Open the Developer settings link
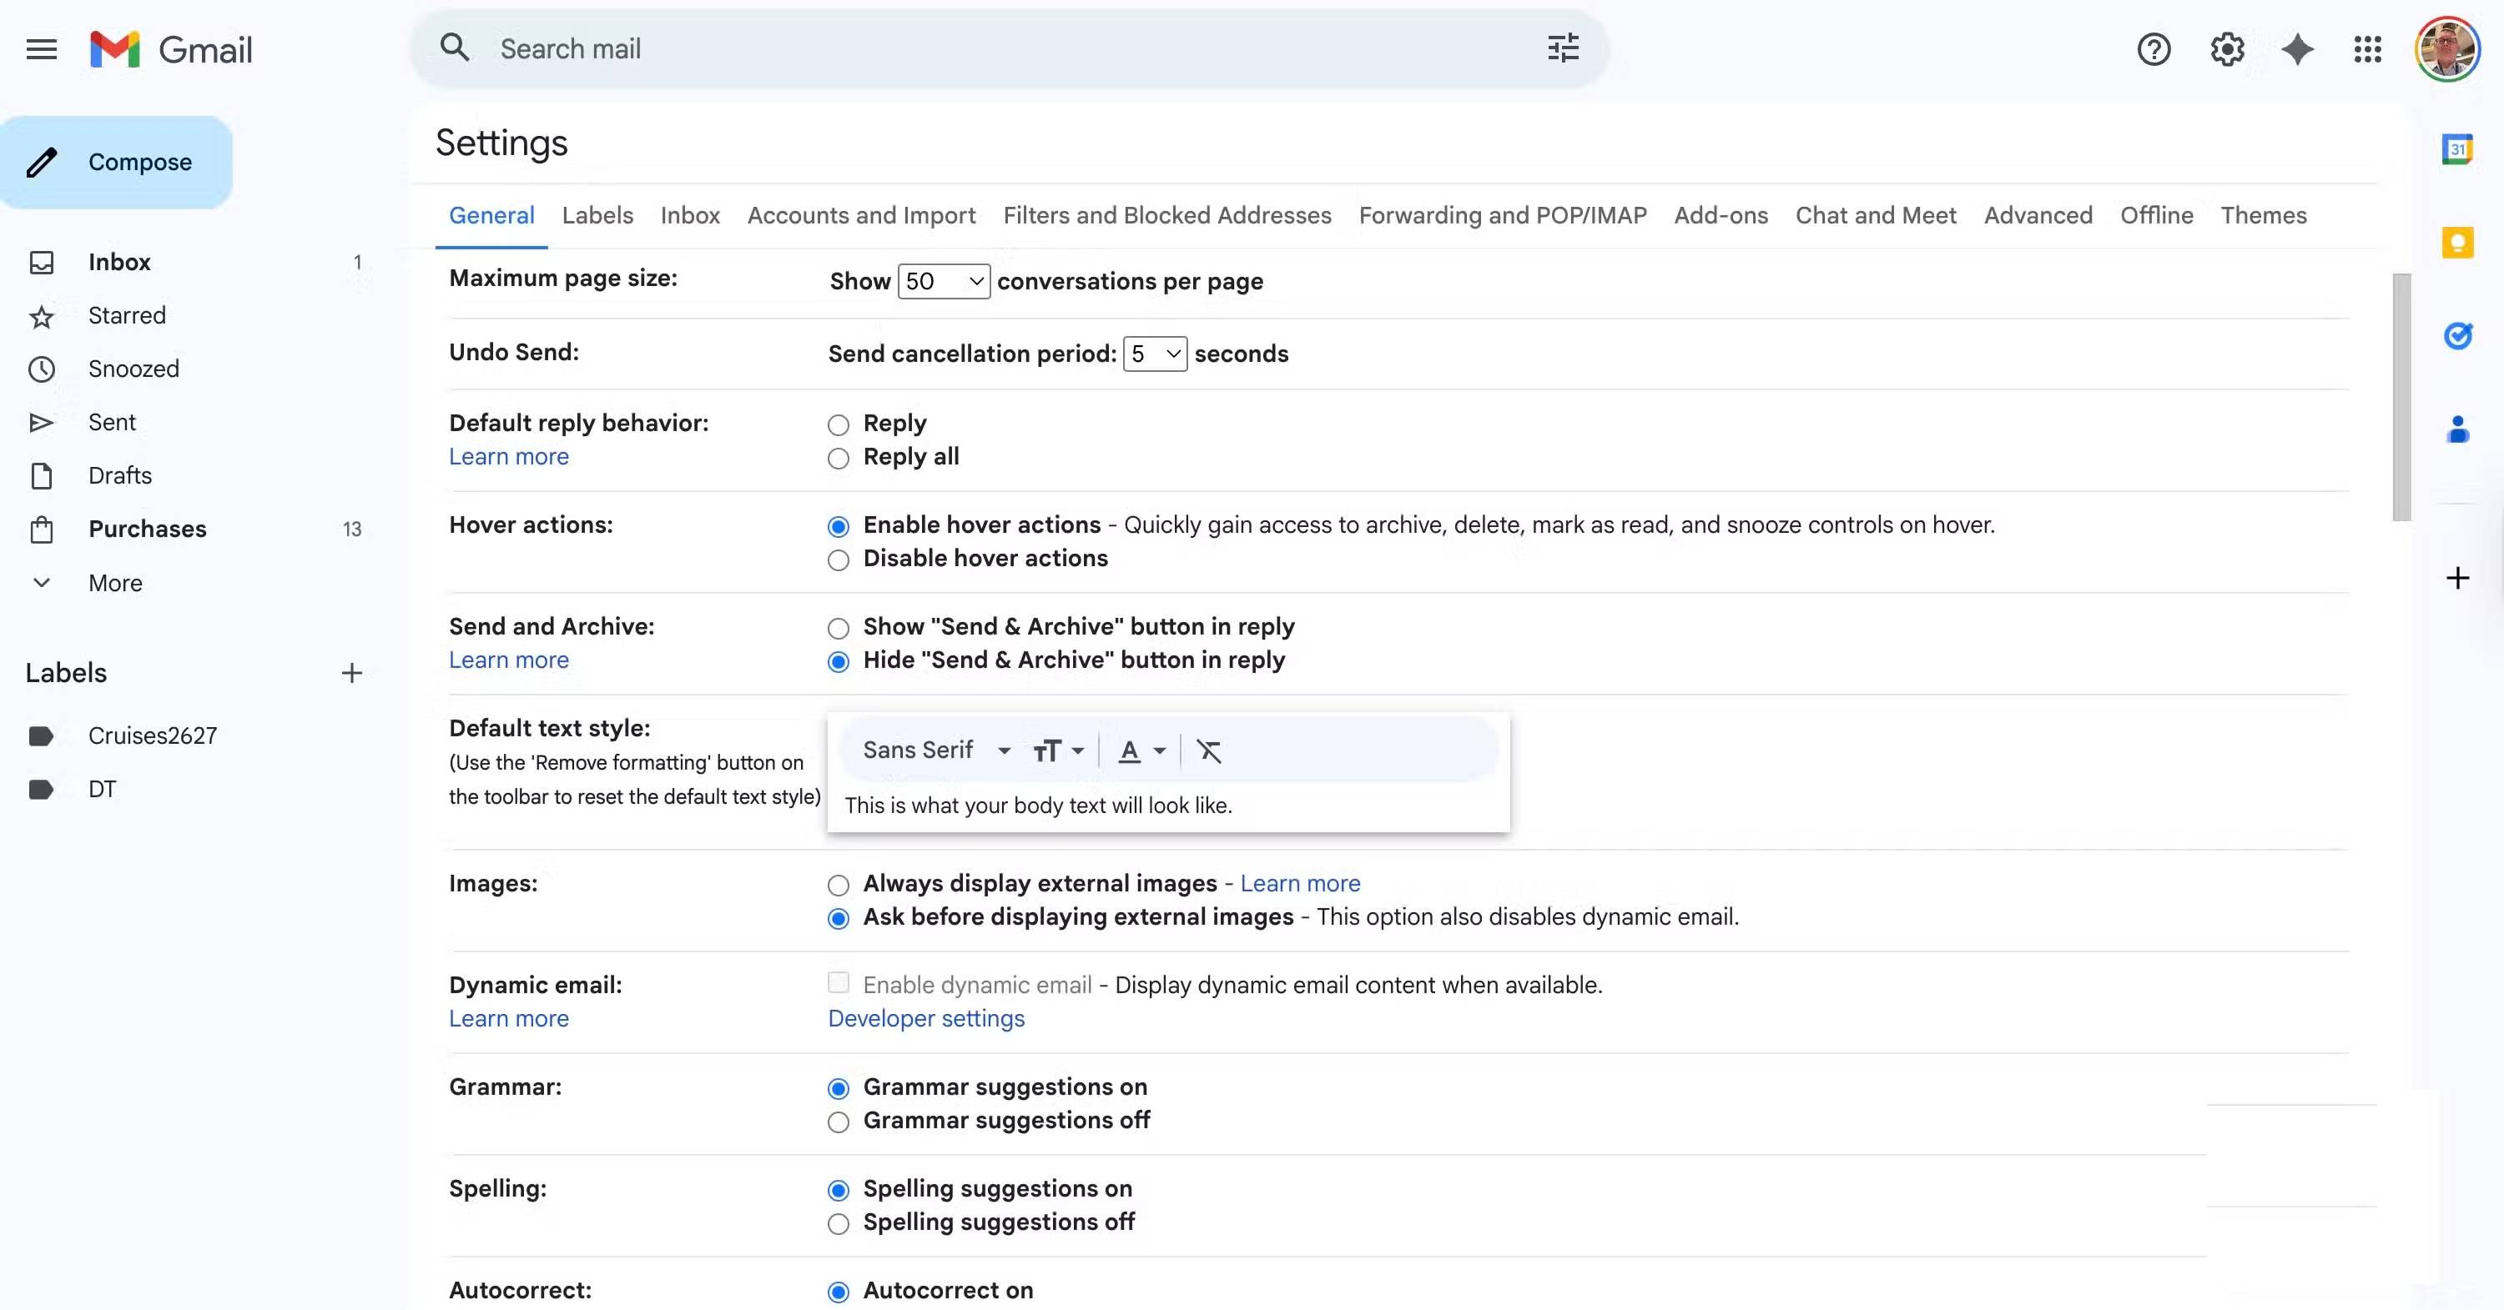Screen dimensions: 2504x1310 pos(925,1017)
